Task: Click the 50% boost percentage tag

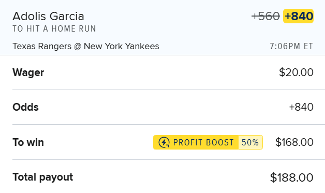Action: 250,142
